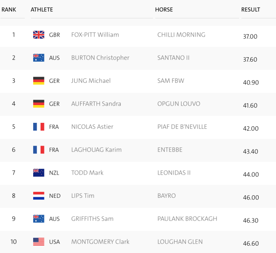The height and width of the screenshot is (253, 276).
Task: Click the New Zealand flag icon
Action: pyautogui.click(x=39, y=173)
